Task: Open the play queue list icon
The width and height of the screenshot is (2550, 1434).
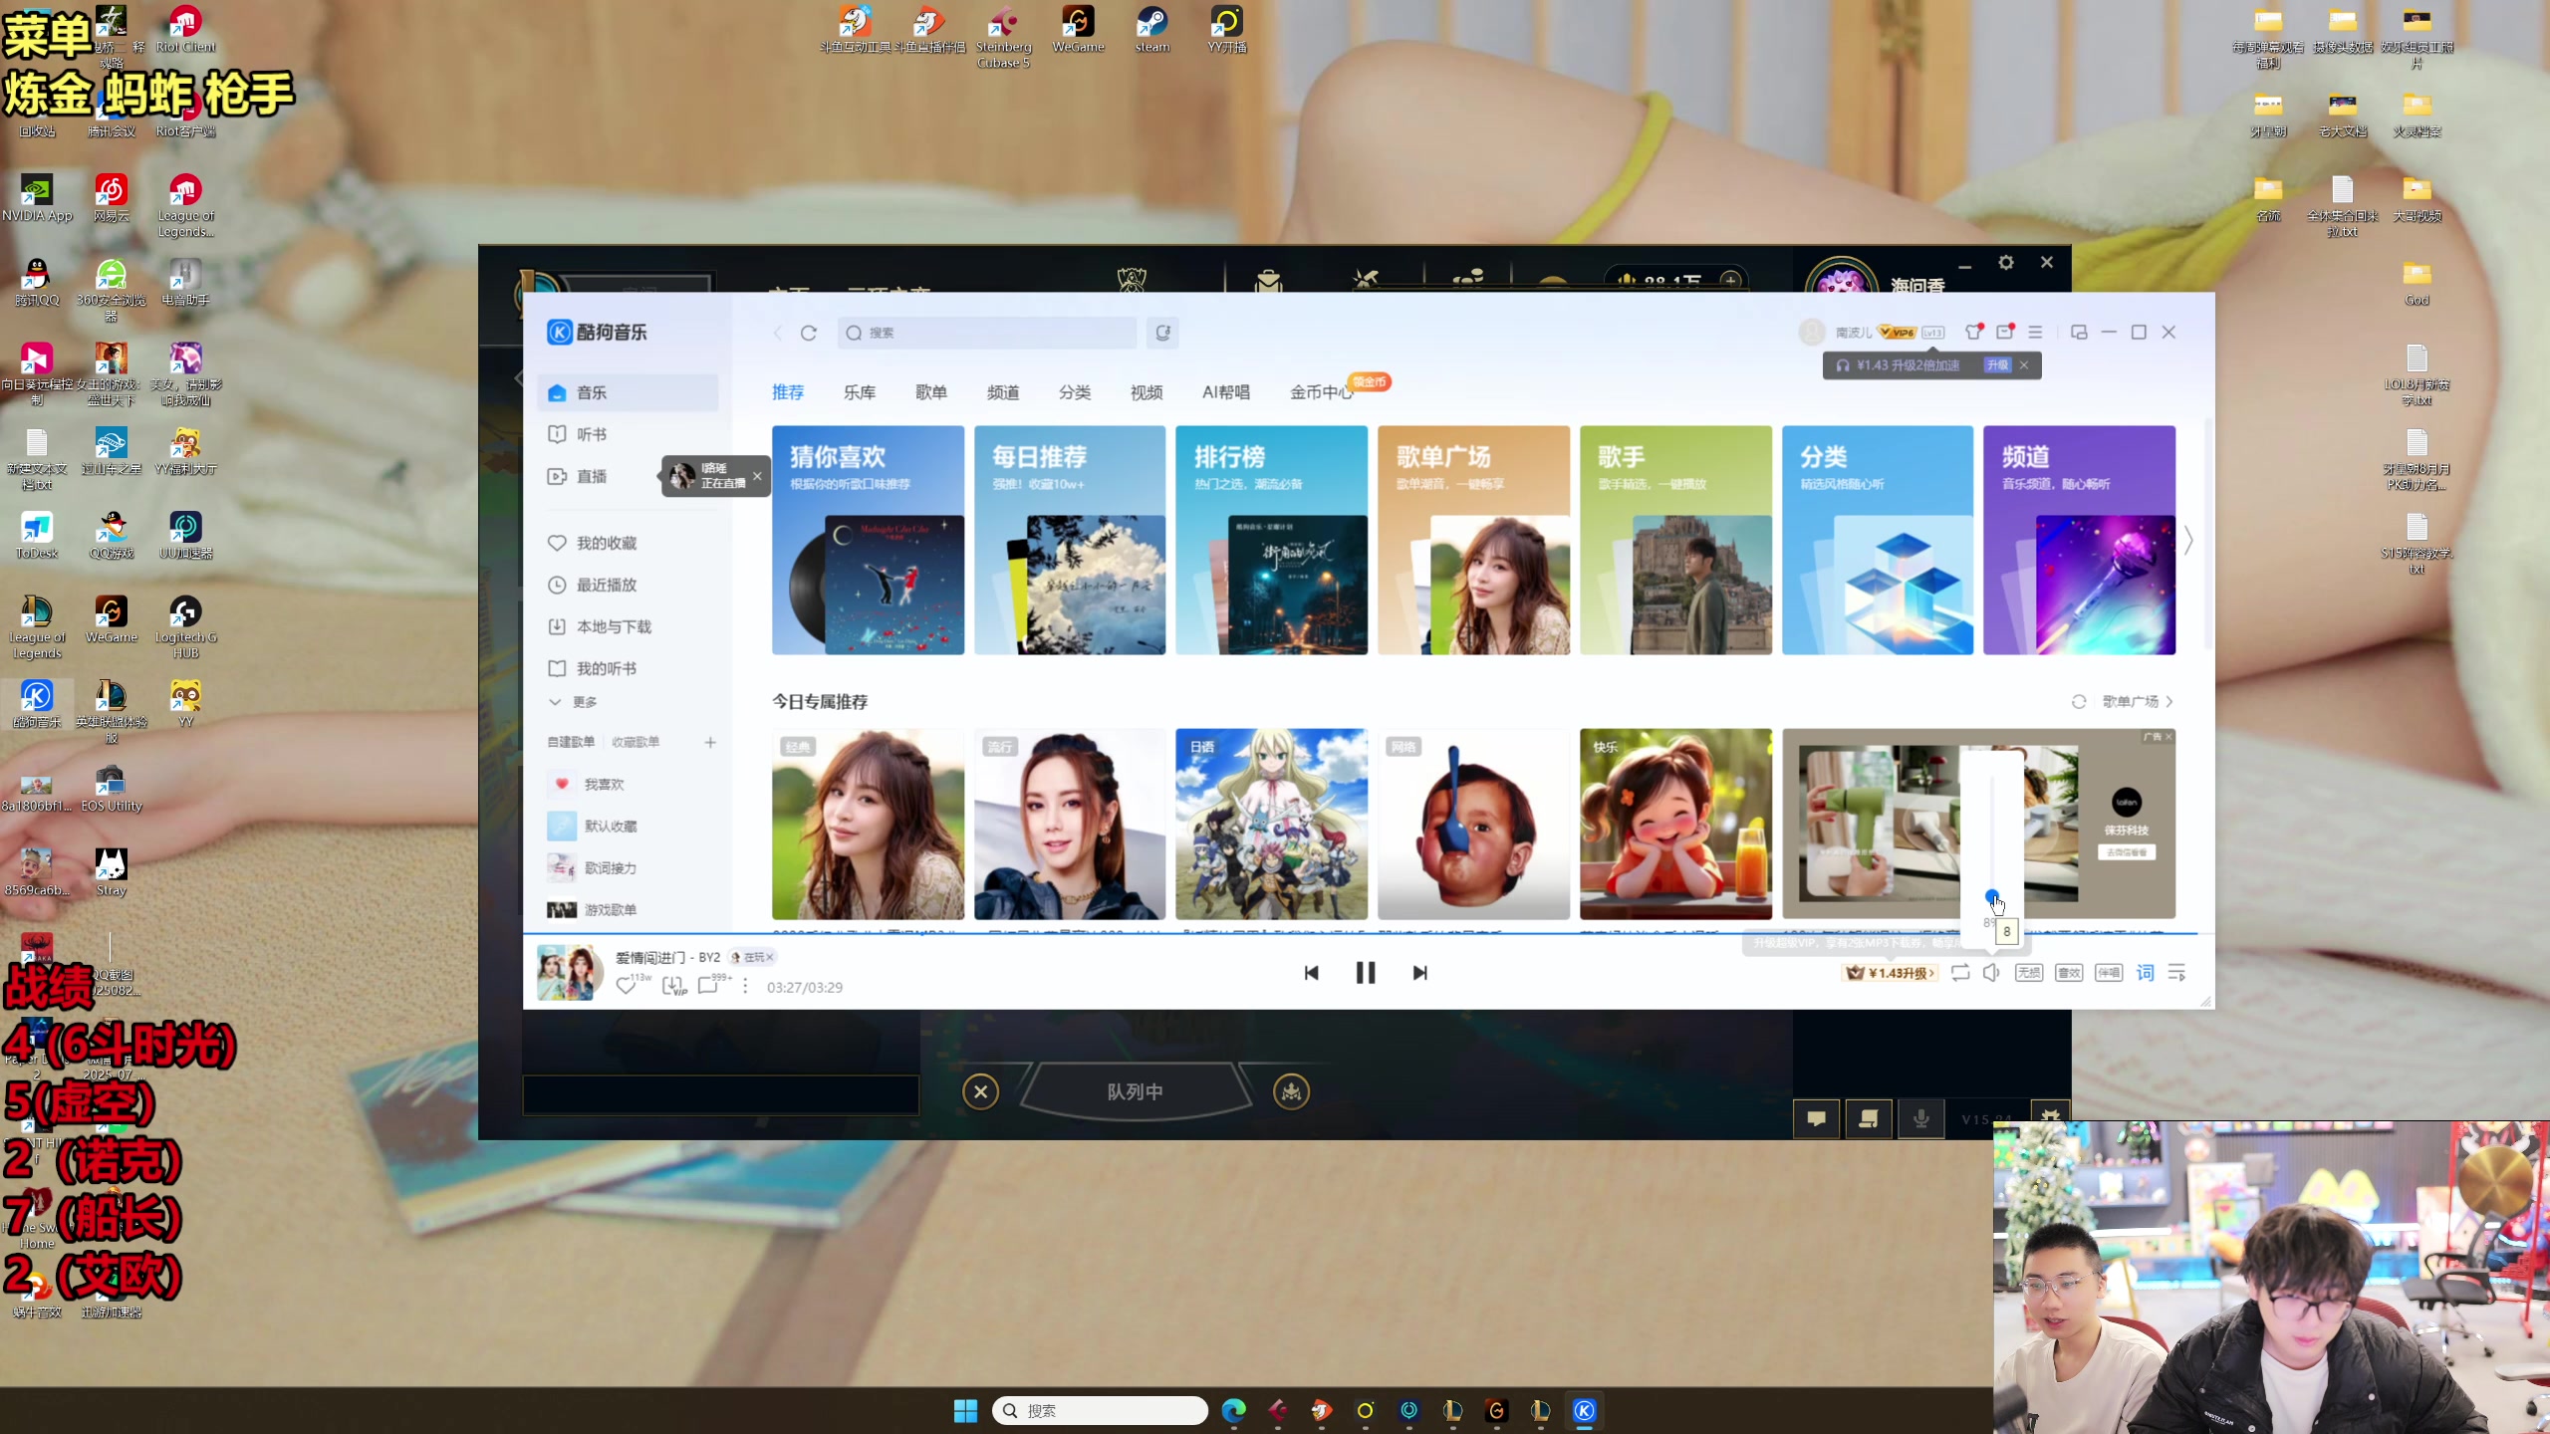Action: click(2176, 973)
